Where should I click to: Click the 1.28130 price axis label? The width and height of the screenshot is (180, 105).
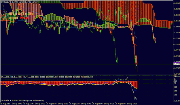[177, 21]
